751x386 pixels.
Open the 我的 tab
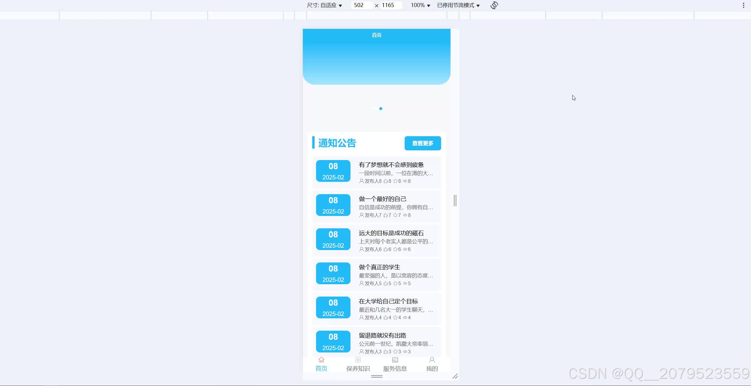click(432, 365)
